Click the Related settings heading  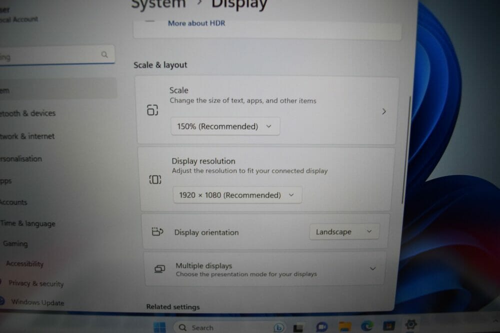(173, 307)
